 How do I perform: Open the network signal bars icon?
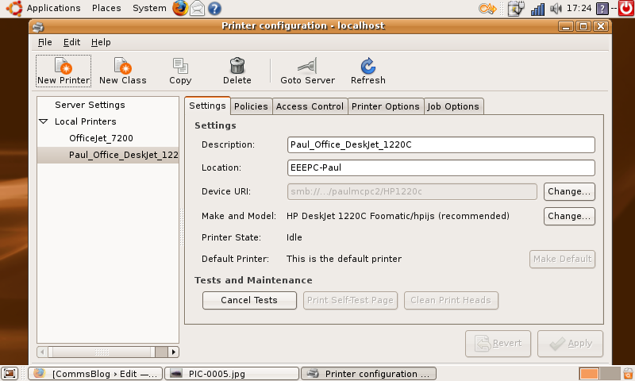click(537, 9)
